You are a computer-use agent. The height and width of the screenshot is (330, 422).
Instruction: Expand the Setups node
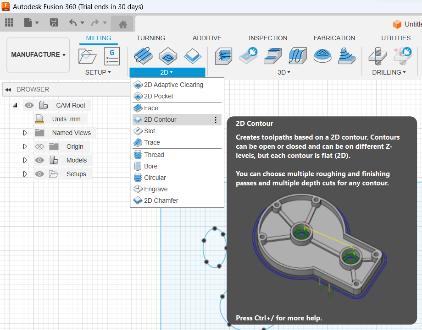(x=25, y=174)
